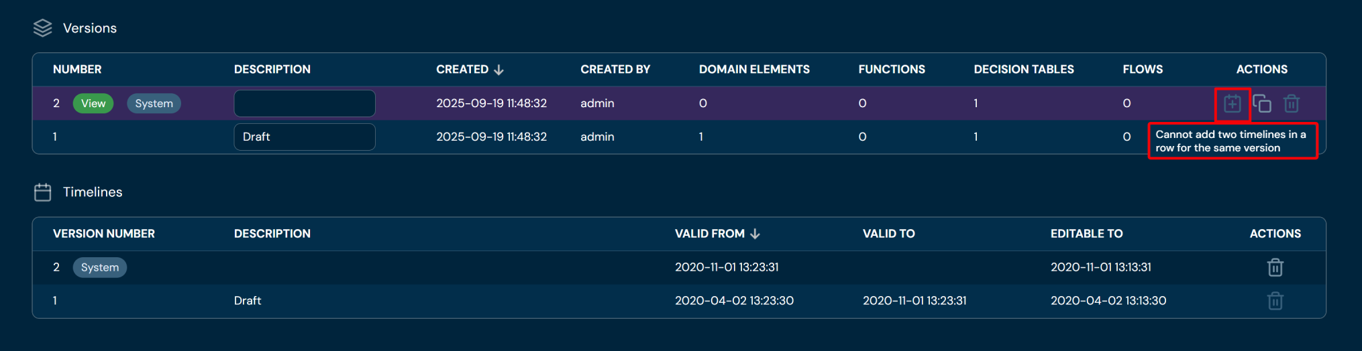Click the add timeline icon for version 2
1362x351 pixels.
click(x=1232, y=104)
